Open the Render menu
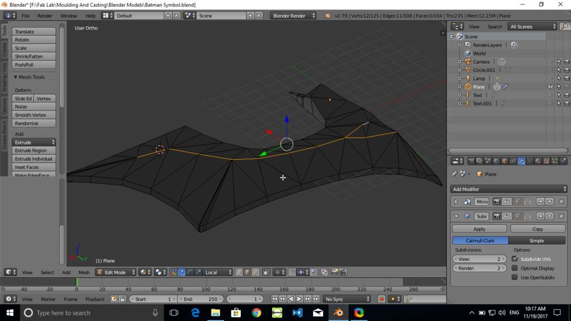The width and height of the screenshot is (571, 321). tap(45, 16)
